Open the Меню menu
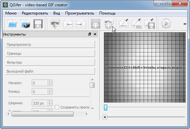The width and height of the screenshot is (190, 129). pyautogui.click(x=11, y=13)
